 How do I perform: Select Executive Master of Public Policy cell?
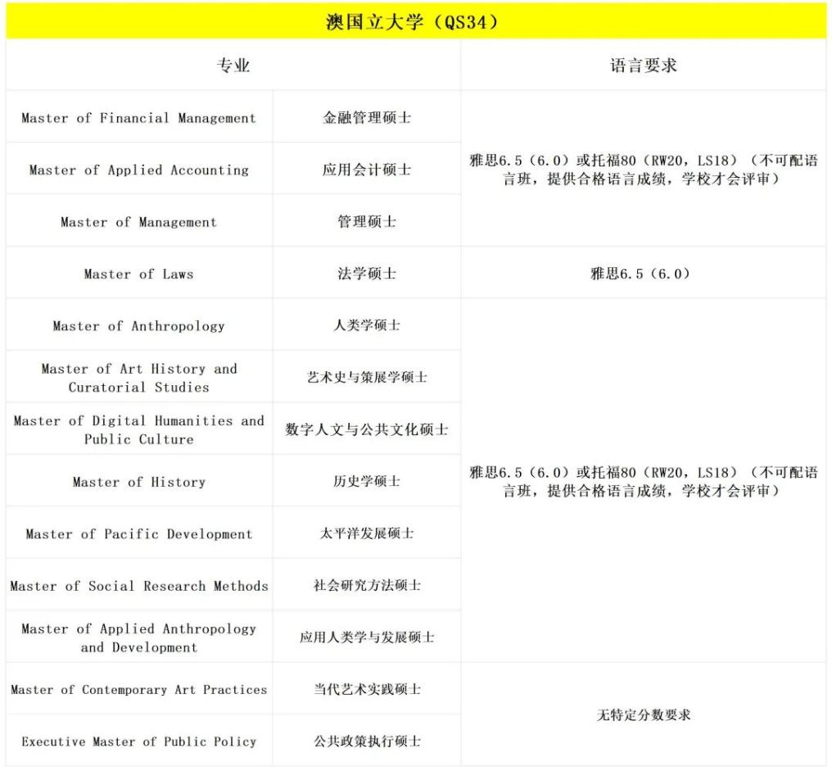tap(139, 742)
